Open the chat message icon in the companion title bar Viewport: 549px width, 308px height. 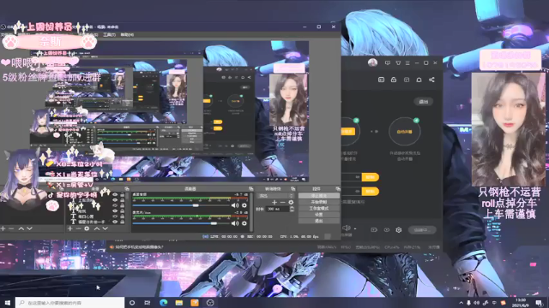(388, 62)
